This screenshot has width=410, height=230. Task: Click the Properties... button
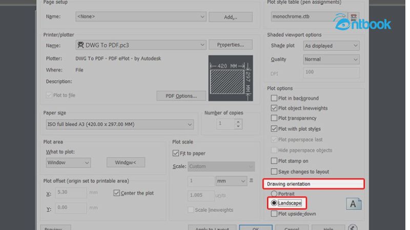pos(230,45)
